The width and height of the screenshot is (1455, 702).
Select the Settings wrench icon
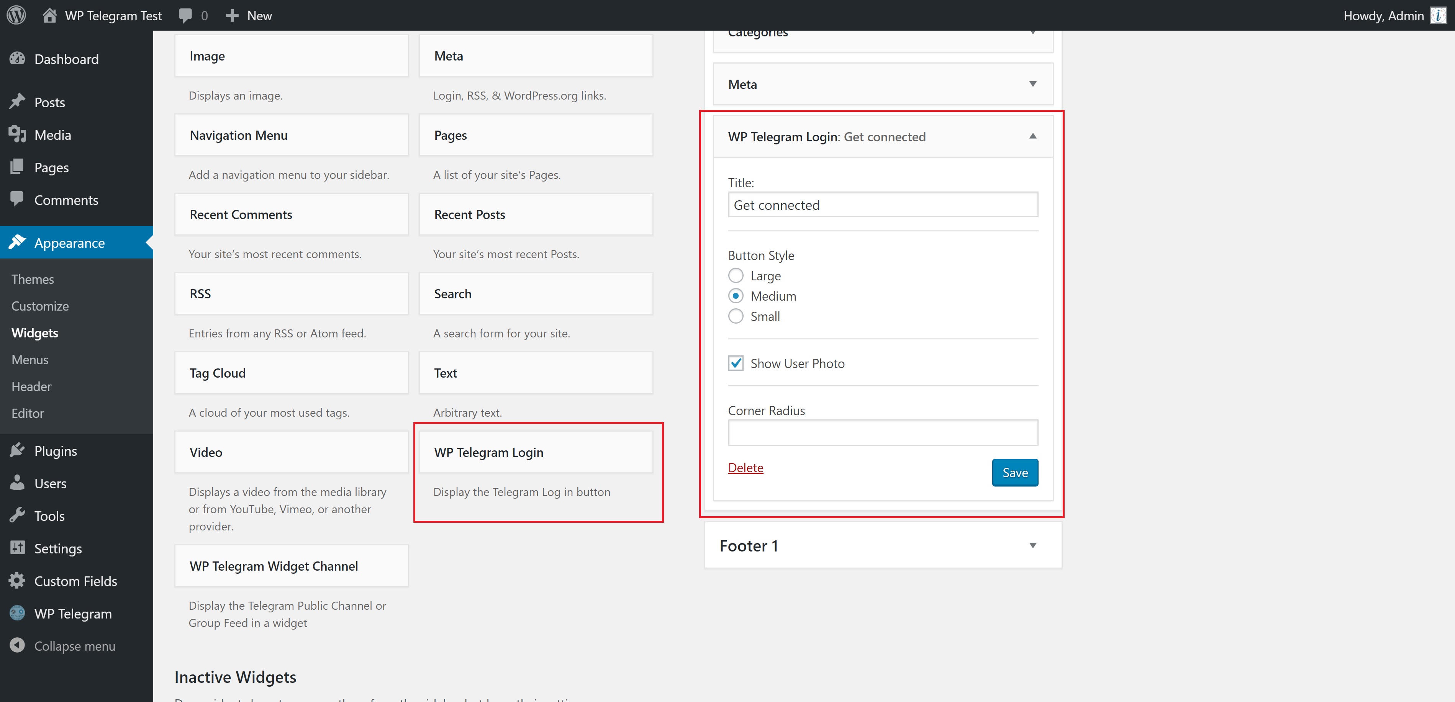(x=18, y=548)
